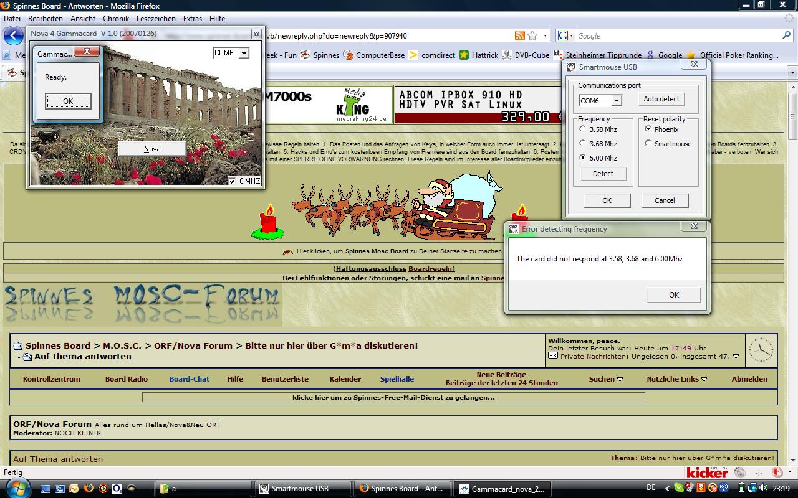This screenshot has width=798, height=498.
Task: Select the 3.58 Mhz frequency option
Action: tap(583, 129)
